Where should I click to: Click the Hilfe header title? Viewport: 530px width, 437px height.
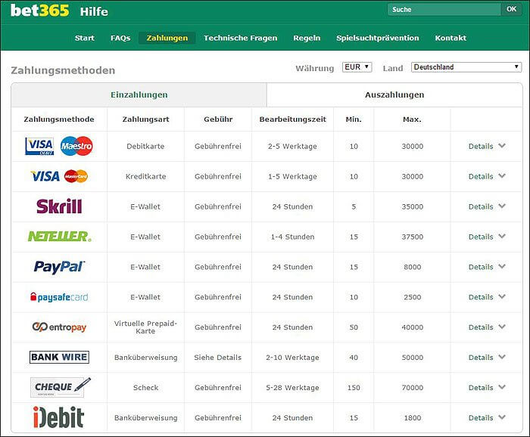point(94,11)
